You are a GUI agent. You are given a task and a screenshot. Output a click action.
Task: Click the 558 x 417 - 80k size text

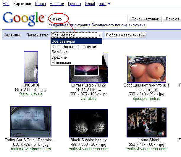(x=146, y=144)
